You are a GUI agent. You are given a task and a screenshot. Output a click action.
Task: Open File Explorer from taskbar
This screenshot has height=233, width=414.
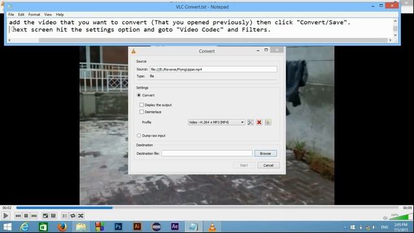(x=81, y=227)
